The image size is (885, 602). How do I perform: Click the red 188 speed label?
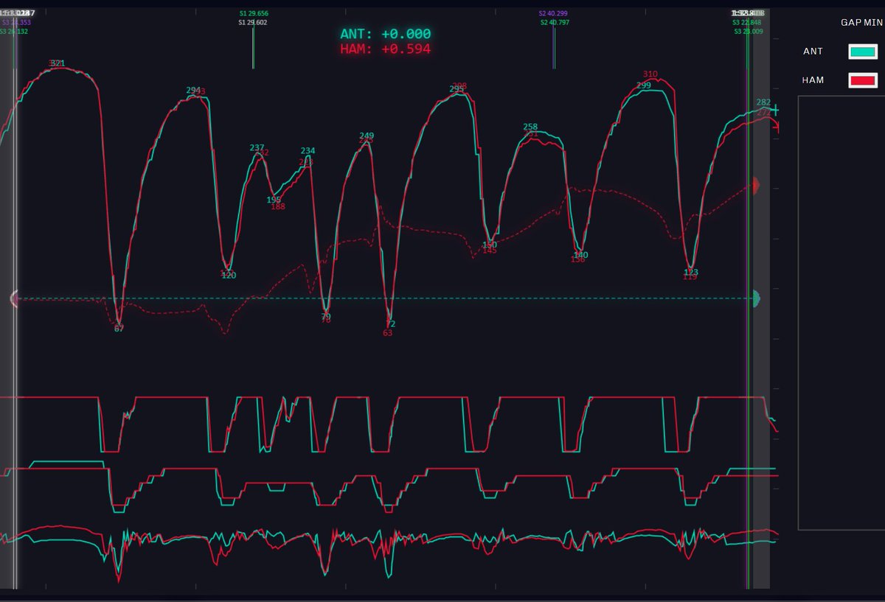tap(278, 206)
